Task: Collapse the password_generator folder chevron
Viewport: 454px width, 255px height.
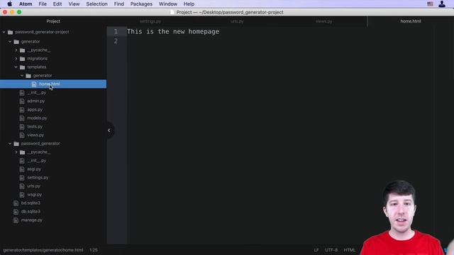Action: click(x=10, y=144)
